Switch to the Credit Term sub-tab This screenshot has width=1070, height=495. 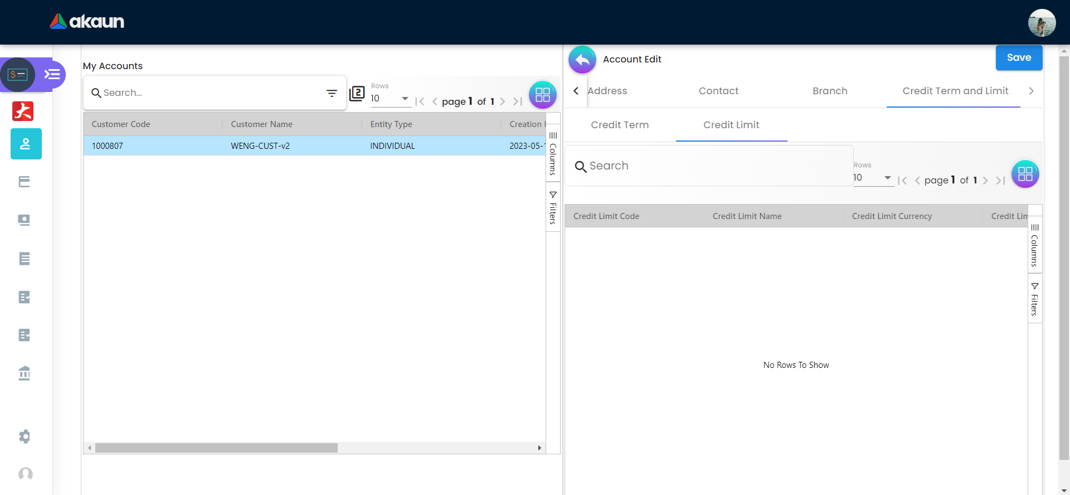620,125
